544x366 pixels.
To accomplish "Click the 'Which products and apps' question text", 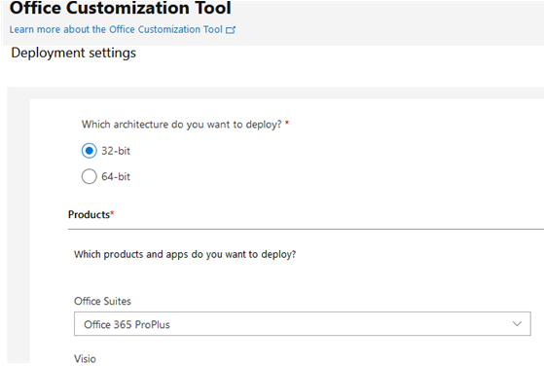I will [x=185, y=254].
